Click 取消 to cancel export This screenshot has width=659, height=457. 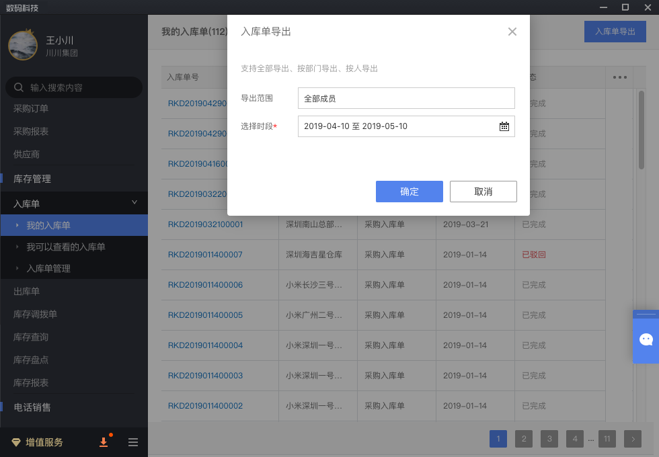click(x=483, y=192)
